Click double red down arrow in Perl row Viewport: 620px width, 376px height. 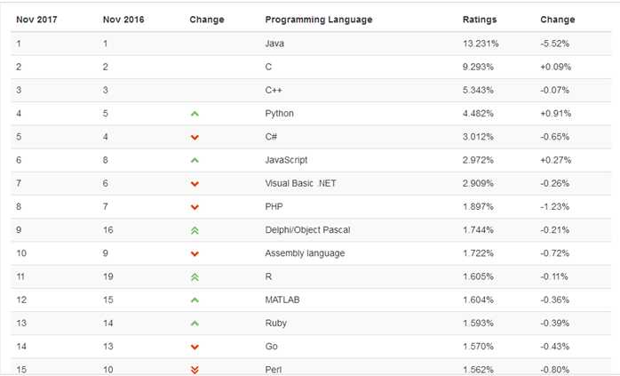(195, 370)
